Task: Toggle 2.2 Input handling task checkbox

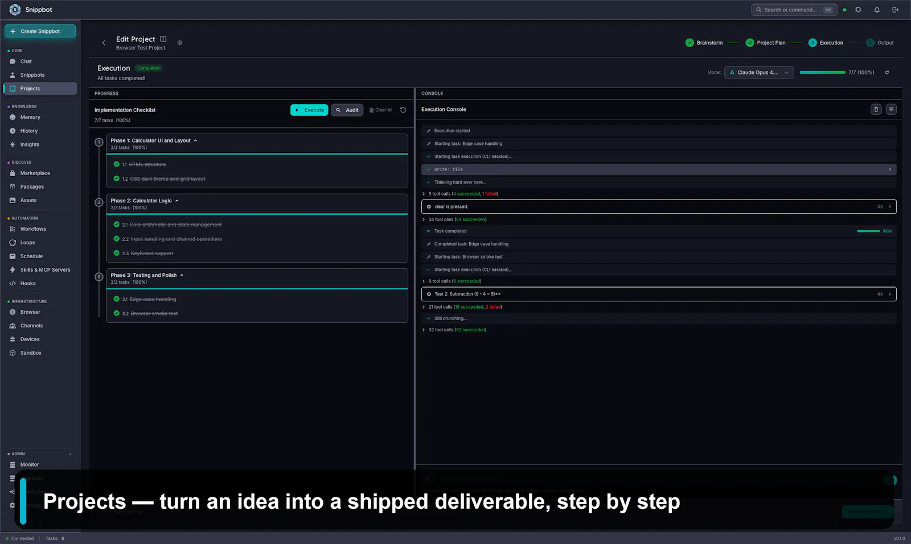Action: (x=117, y=239)
